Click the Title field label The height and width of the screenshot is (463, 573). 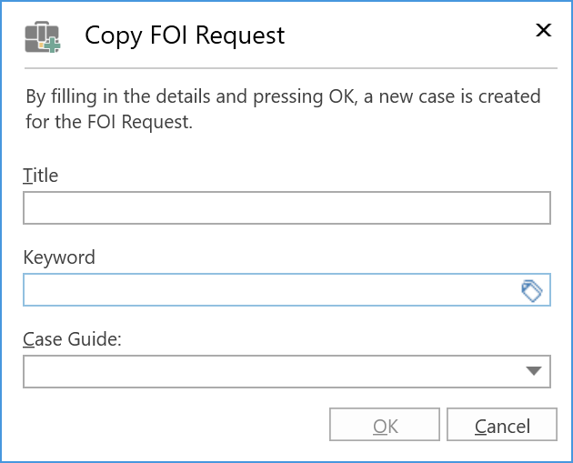[40, 176]
